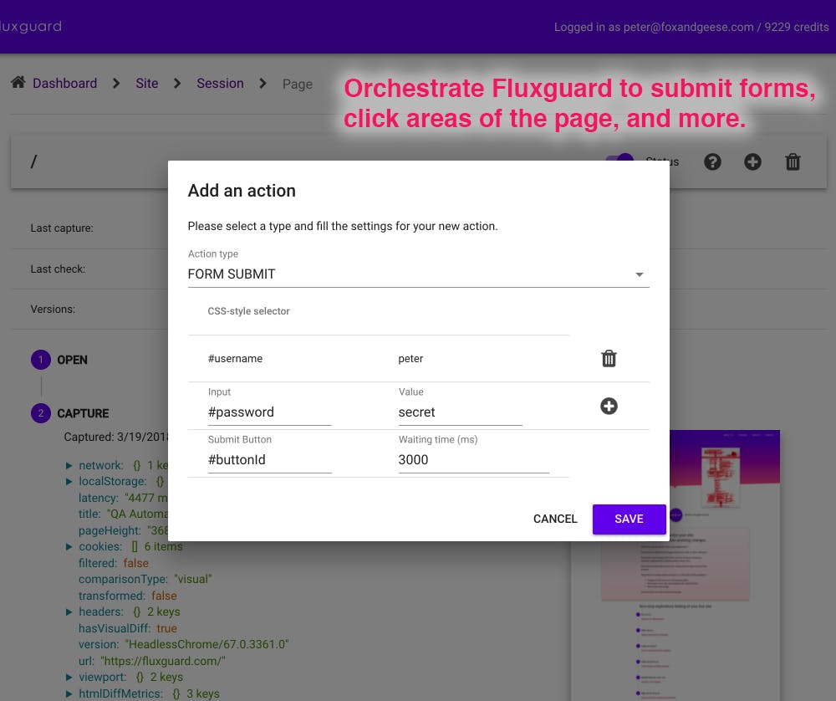Cancel the Add an action dialog

555,519
